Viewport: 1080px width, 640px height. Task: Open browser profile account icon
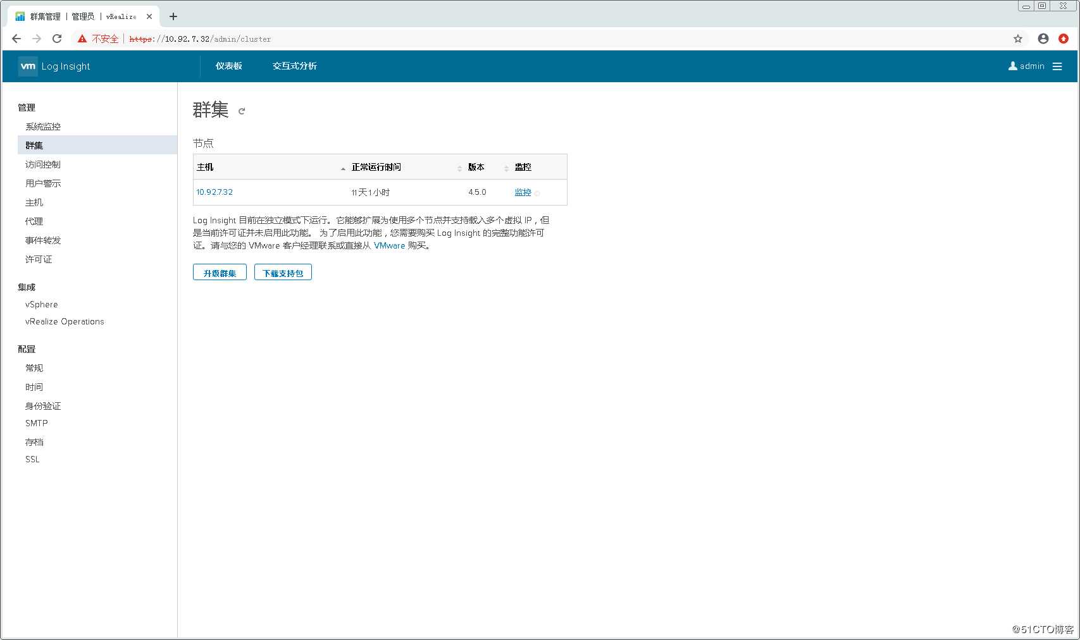coord(1043,39)
